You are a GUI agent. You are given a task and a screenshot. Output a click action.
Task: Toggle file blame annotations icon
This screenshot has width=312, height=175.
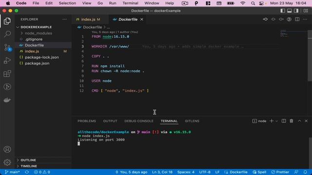pos(289,19)
